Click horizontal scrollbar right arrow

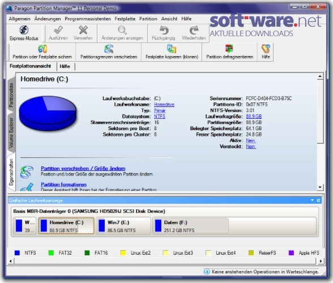click(x=321, y=261)
